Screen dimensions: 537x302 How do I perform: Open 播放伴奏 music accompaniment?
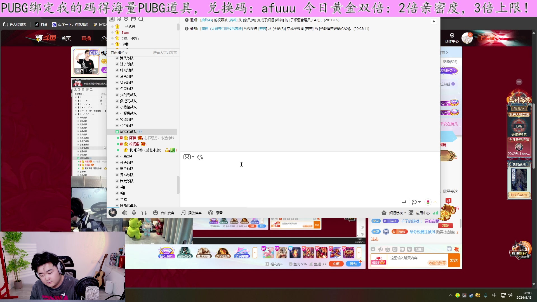[191, 213]
